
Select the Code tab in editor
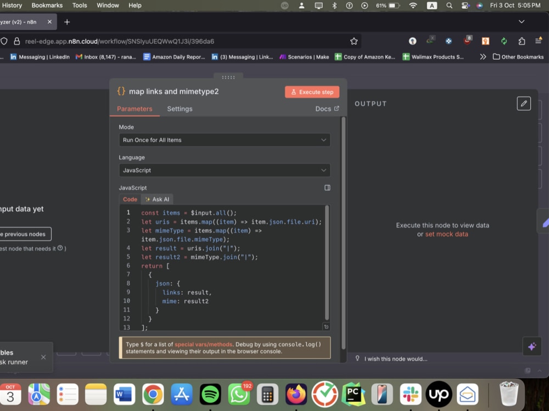[x=130, y=199]
